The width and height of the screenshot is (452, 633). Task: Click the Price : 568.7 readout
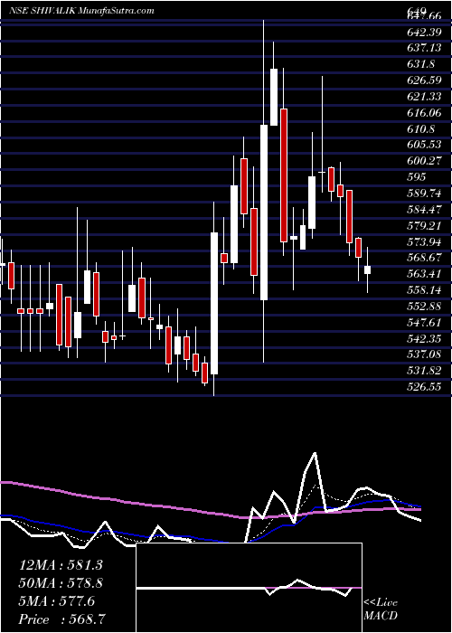click(62, 619)
